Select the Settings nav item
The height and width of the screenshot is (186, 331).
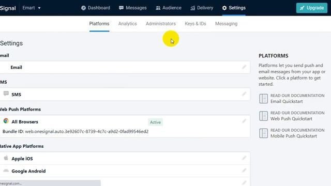[234, 8]
